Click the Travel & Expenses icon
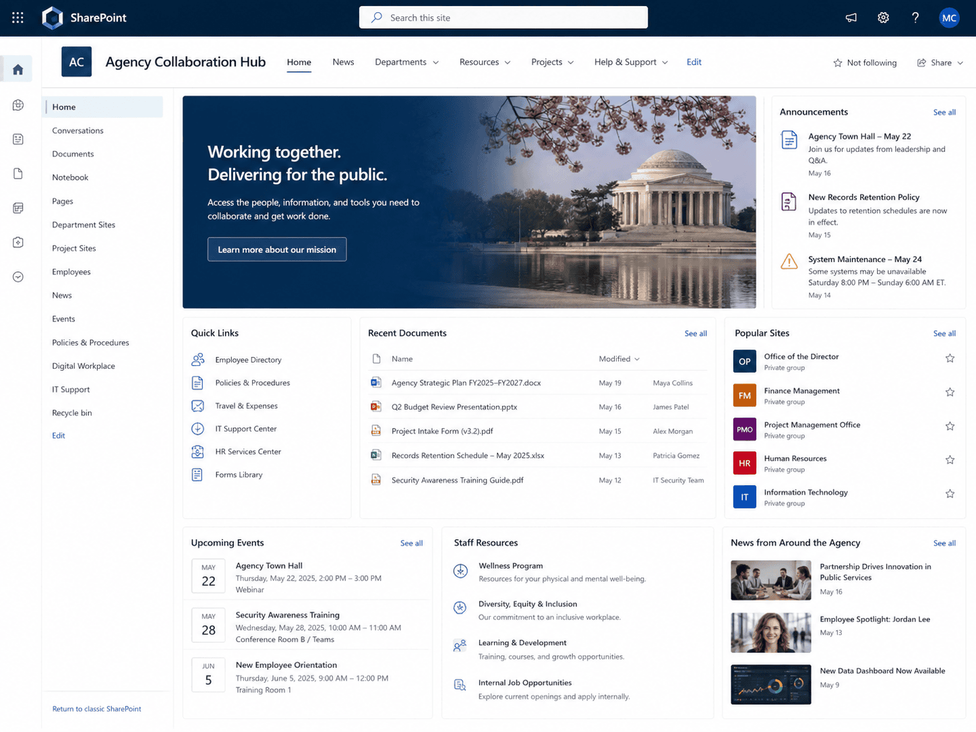976x732 pixels. [197, 406]
